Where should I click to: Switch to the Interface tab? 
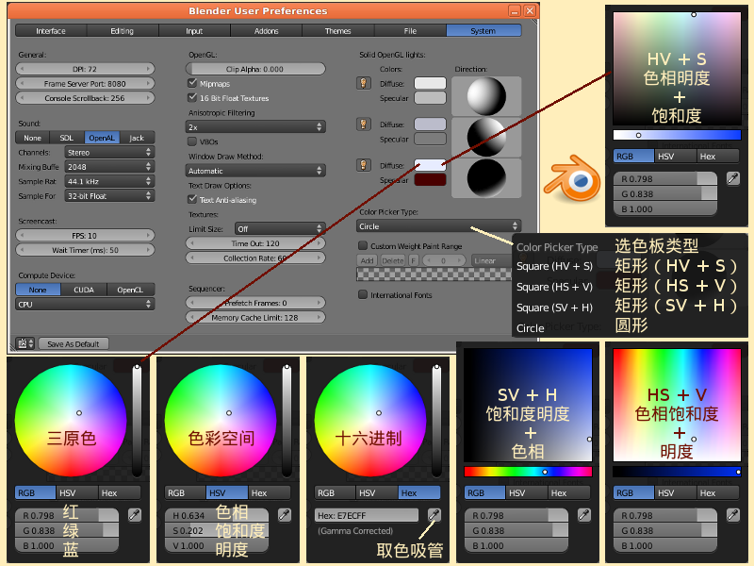[51, 31]
